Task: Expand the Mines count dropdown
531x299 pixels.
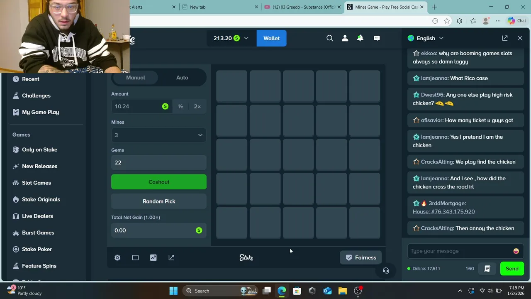Action: (159, 135)
